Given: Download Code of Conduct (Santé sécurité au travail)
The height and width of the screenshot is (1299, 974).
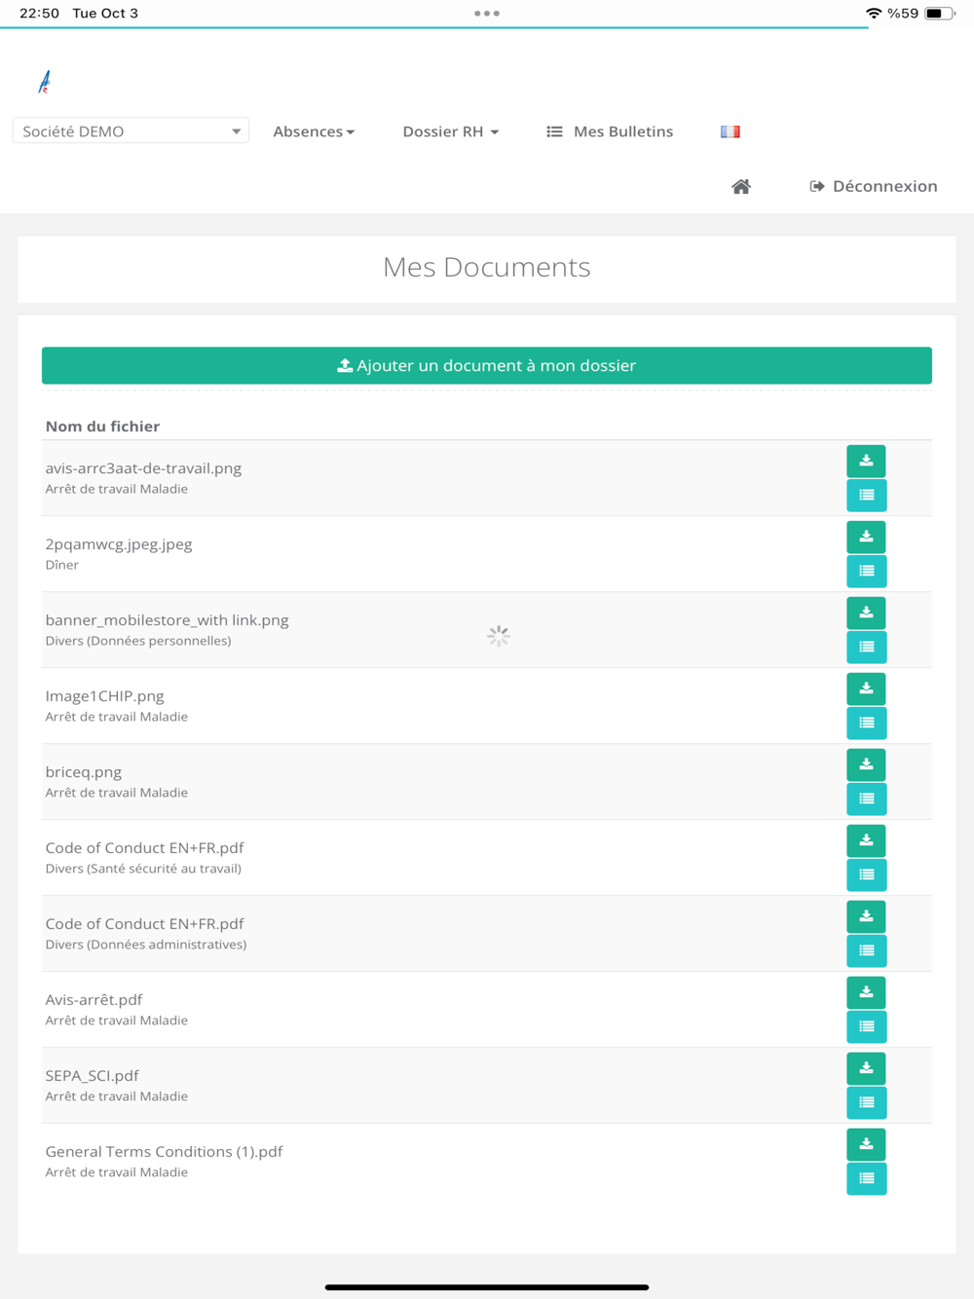Looking at the screenshot, I should [866, 840].
